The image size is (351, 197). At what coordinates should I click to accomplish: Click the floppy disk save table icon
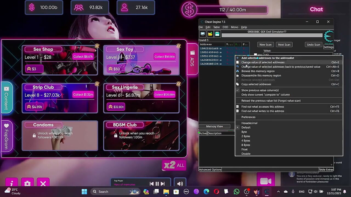217,34
